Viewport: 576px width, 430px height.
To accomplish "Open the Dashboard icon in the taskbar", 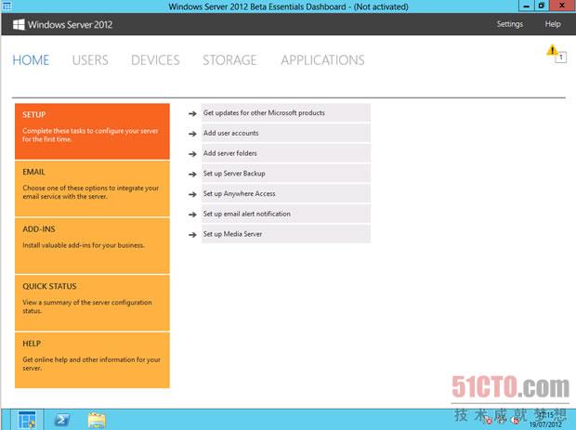I will click(27, 420).
